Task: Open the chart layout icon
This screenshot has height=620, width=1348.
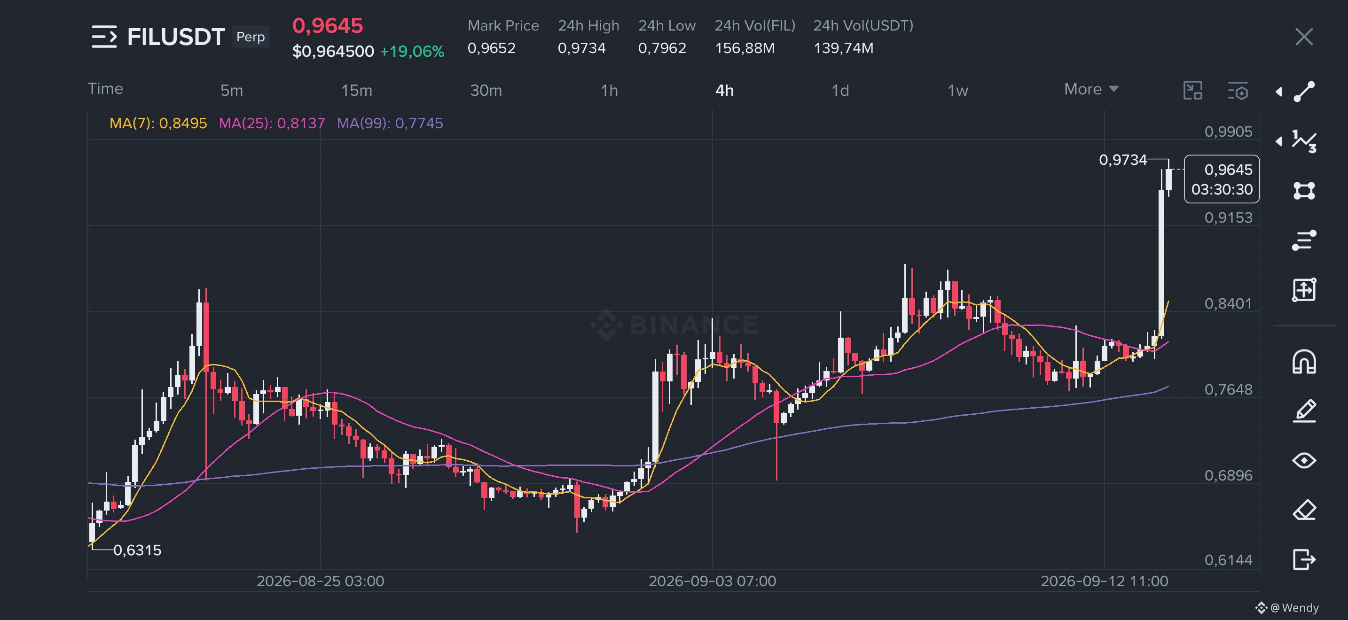Action: (1192, 91)
